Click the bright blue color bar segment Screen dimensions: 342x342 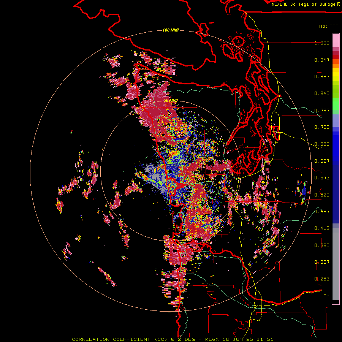[x=336, y=146]
